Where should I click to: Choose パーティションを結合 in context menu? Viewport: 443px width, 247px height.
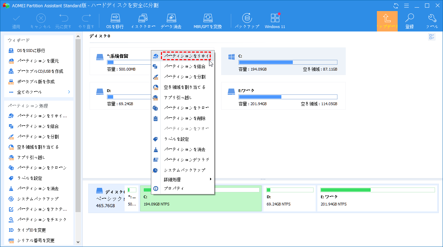[183, 66]
